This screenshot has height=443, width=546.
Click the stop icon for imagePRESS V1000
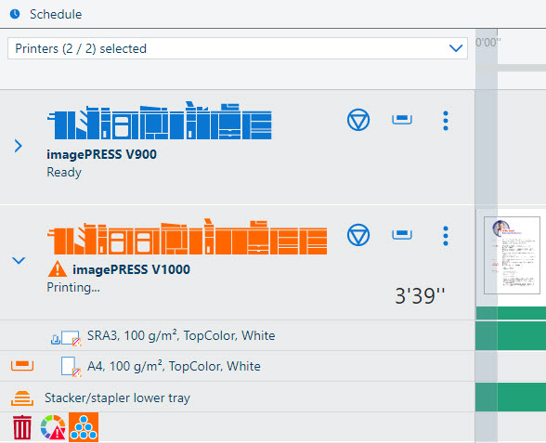pyautogui.click(x=358, y=235)
